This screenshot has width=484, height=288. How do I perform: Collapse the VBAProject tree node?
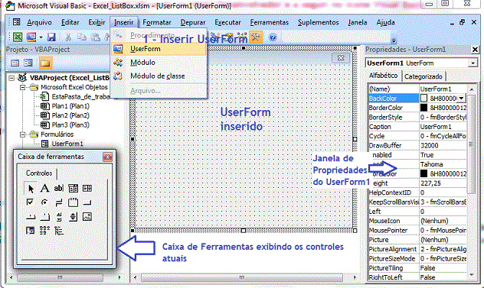coord(11,78)
